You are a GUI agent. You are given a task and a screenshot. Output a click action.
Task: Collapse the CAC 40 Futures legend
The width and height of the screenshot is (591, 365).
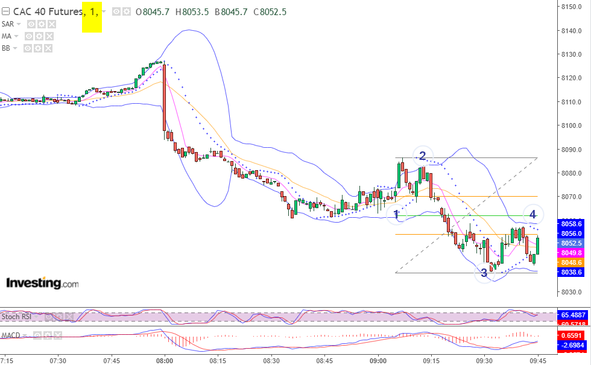(5, 11)
